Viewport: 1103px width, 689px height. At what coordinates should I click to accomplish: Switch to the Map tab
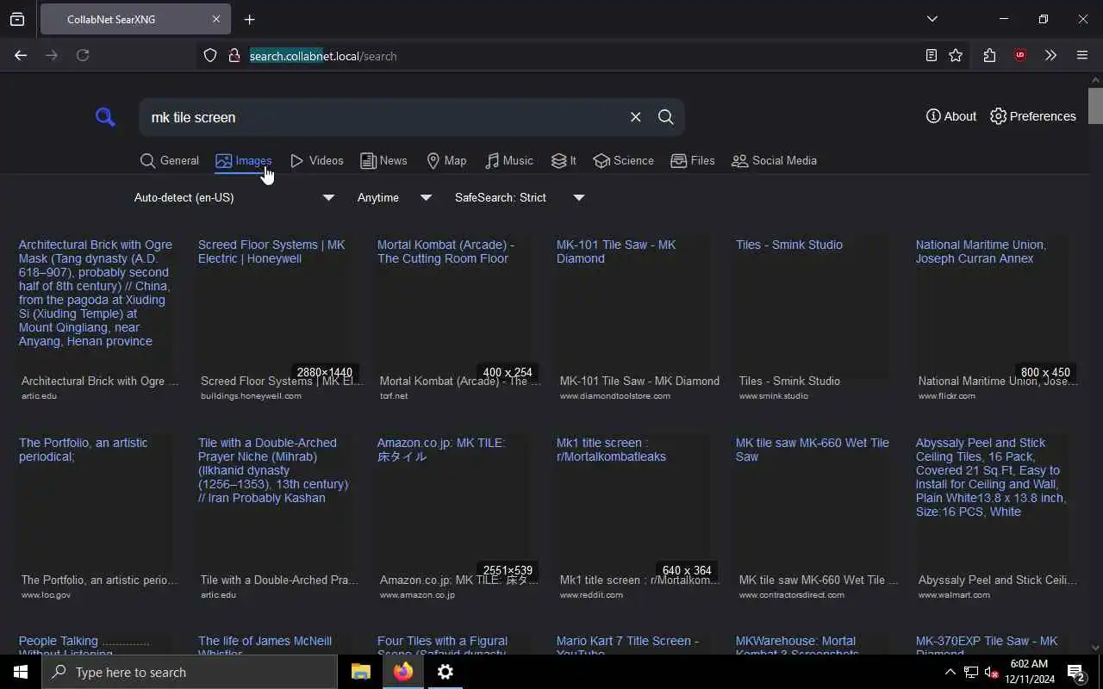point(446,160)
